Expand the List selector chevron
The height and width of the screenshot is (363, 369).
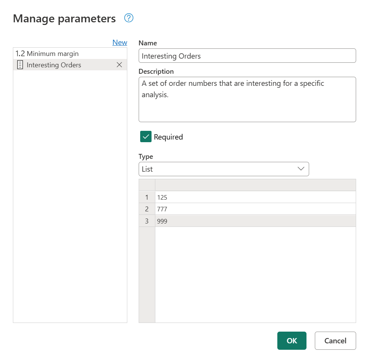coord(301,169)
